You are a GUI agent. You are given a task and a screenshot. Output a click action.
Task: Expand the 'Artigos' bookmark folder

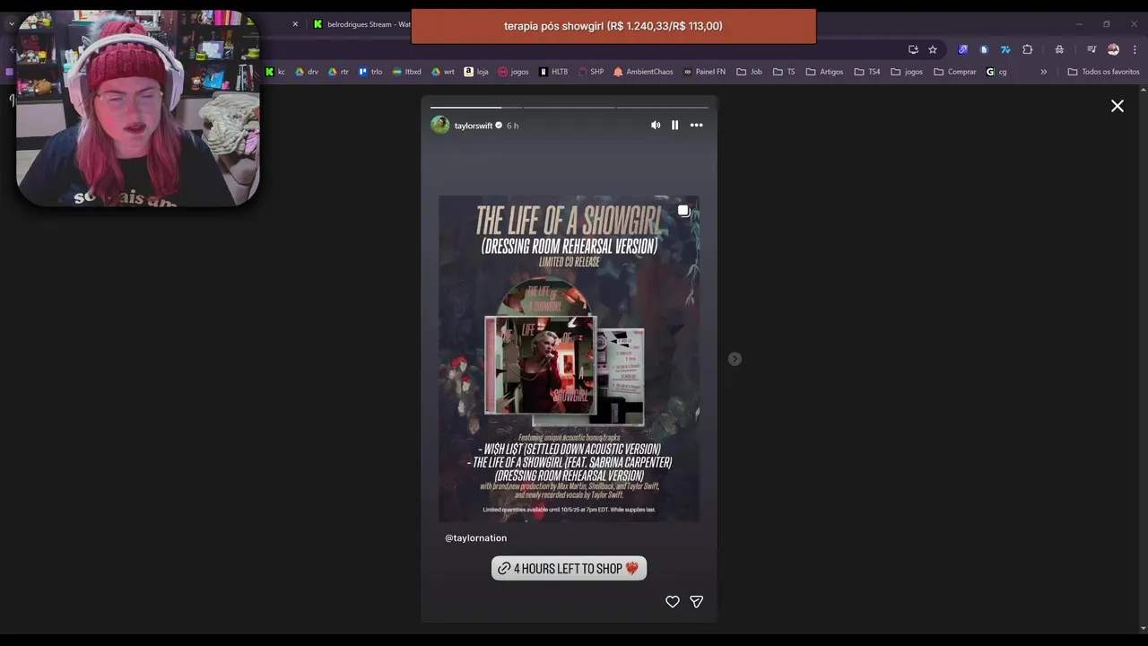point(824,72)
